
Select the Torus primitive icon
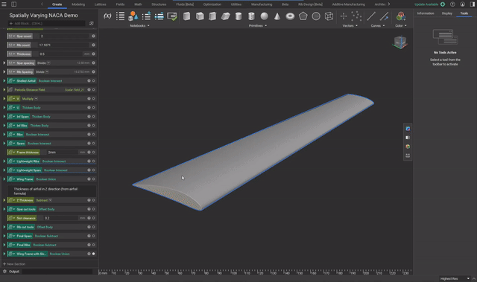point(290,16)
